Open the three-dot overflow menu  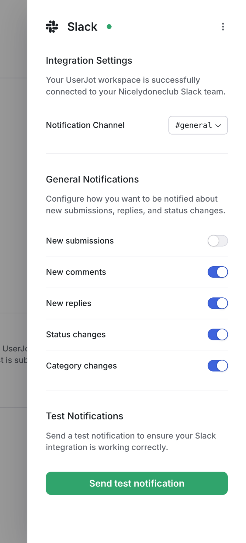[223, 27]
